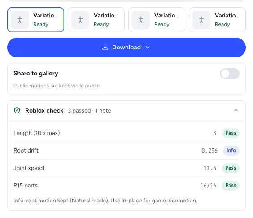Select the fourth variation card
The height and width of the screenshot is (218, 253).
tap(217, 20)
